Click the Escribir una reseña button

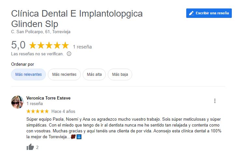point(209,13)
